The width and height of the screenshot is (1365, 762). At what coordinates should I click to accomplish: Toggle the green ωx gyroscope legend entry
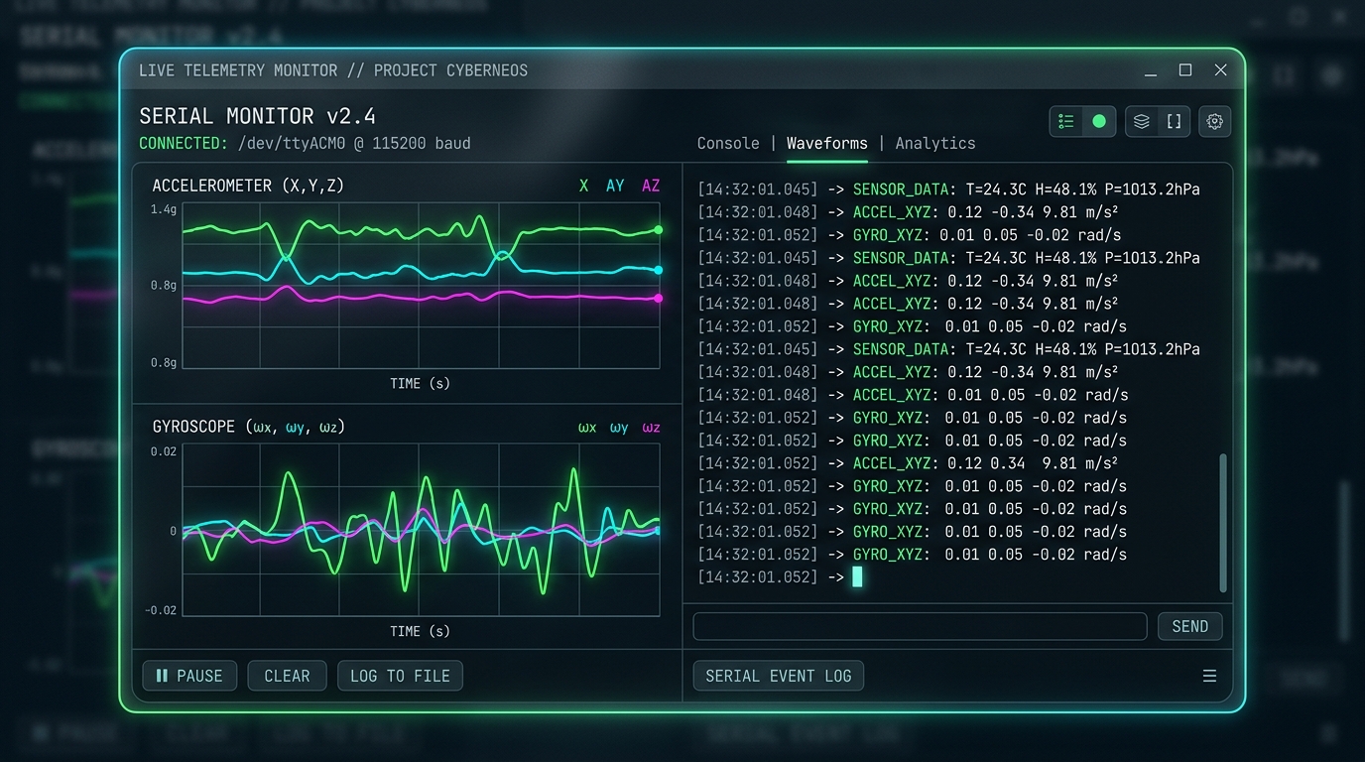click(x=587, y=428)
